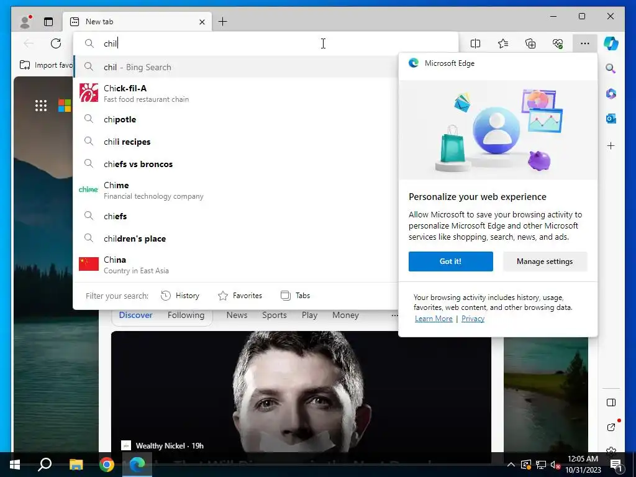The height and width of the screenshot is (477, 636).
Task: Toggle the sidebar panel icon
Action: [x=611, y=402]
